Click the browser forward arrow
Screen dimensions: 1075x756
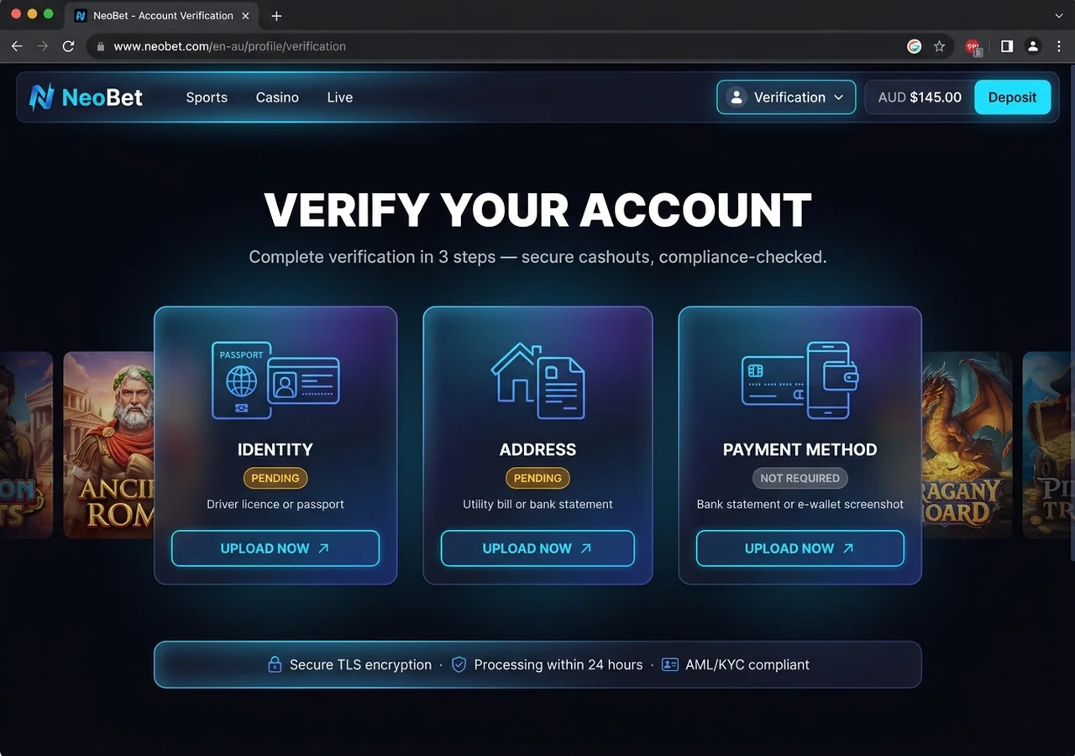pos(43,46)
